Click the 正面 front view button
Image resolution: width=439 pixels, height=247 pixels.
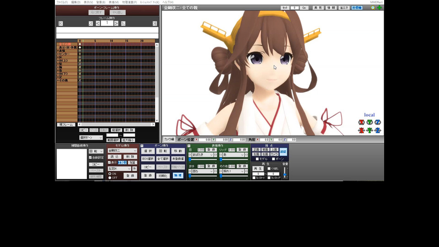[x=256, y=150]
